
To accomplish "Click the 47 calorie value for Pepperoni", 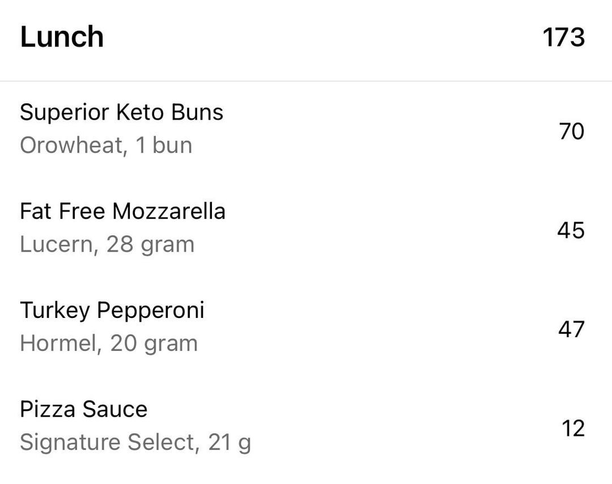I will (571, 329).
